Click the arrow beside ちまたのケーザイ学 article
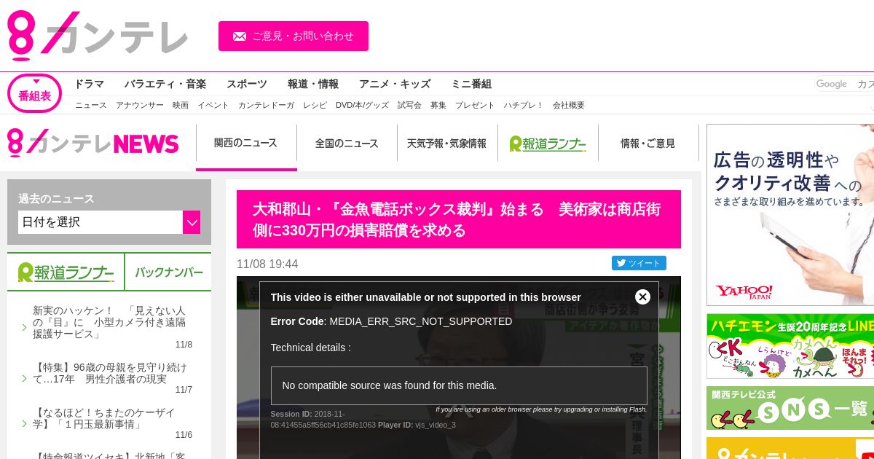This screenshot has height=459, width=874. tap(24, 424)
